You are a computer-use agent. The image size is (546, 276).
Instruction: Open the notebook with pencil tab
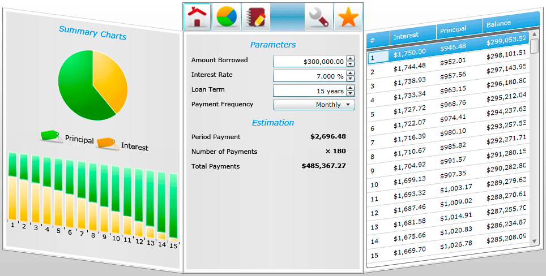256,17
